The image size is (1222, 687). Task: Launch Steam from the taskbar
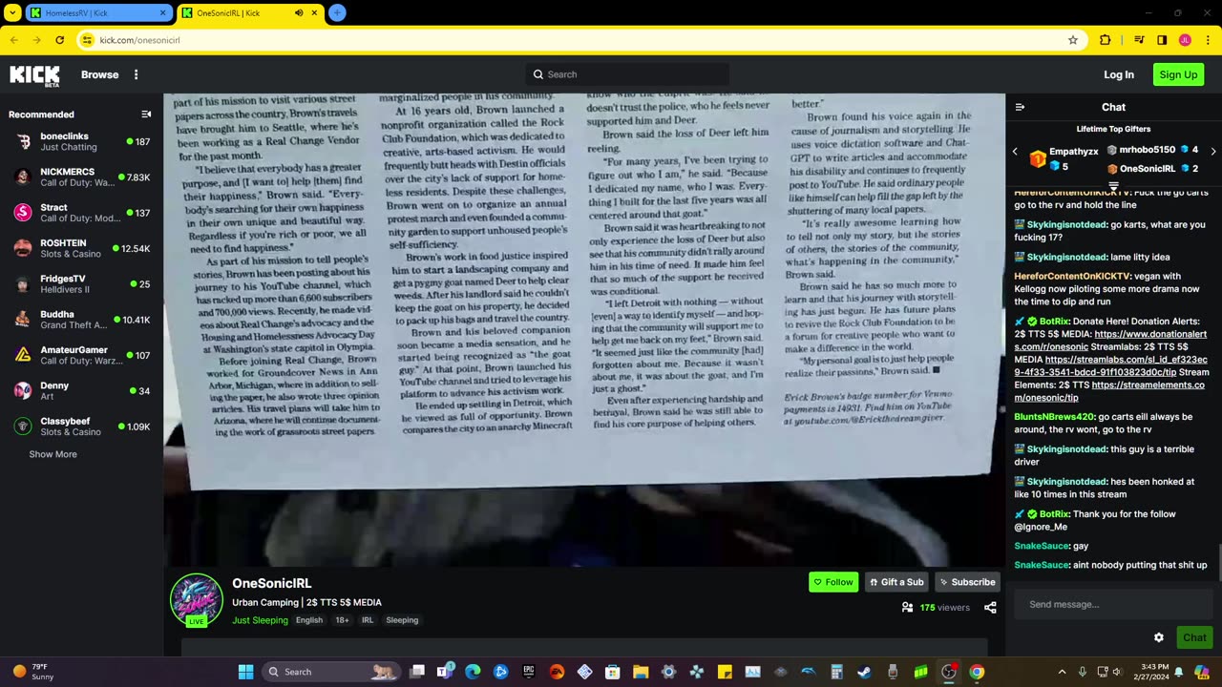click(x=864, y=672)
